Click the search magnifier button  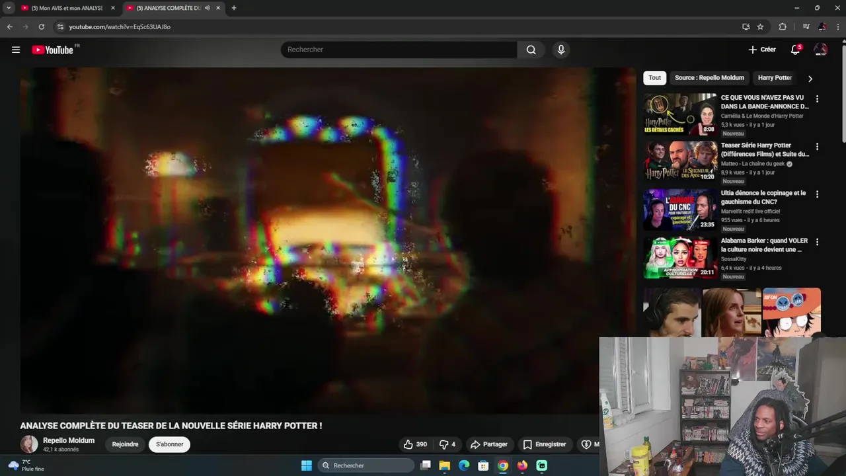(531, 50)
